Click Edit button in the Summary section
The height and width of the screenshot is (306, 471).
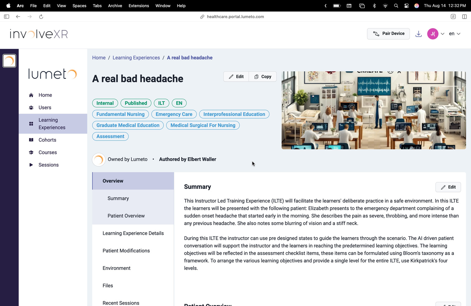pos(448,187)
